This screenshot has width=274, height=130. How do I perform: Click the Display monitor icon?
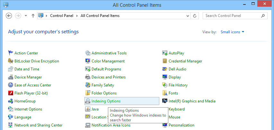coord(165,77)
